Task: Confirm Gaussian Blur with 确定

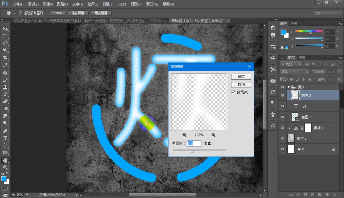Action: 241,76
